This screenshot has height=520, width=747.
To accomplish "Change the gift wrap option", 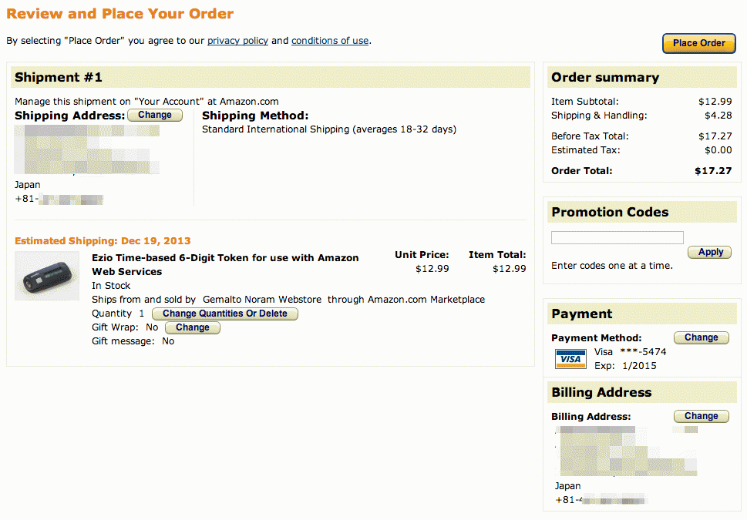I will pyautogui.click(x=193, y=327).
